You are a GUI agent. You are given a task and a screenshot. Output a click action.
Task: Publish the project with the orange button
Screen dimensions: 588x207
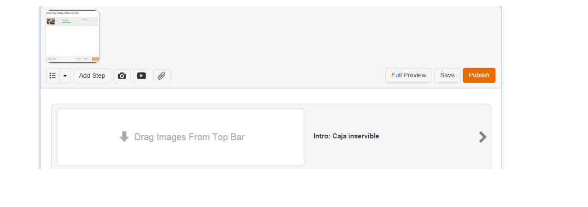click(479, 75)
